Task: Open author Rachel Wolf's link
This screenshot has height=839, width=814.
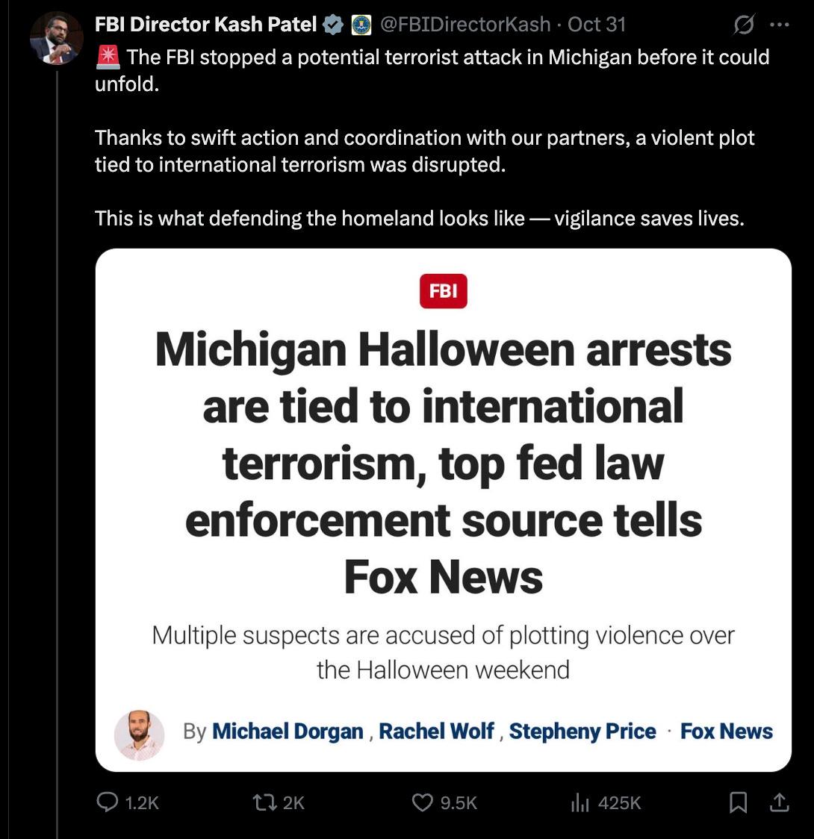Action: pos(436,732)
